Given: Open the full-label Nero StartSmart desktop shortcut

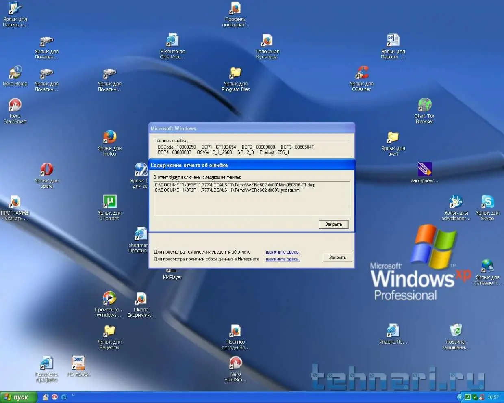Looking at the screenshot, I should click(x=15, y=110).
